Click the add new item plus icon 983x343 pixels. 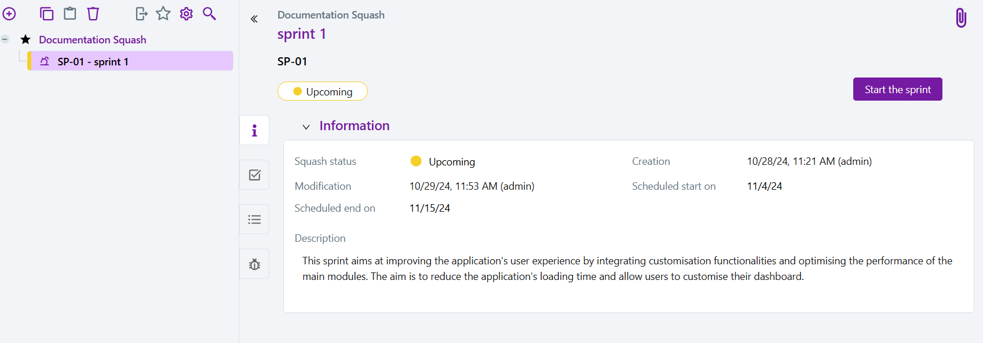9,13
